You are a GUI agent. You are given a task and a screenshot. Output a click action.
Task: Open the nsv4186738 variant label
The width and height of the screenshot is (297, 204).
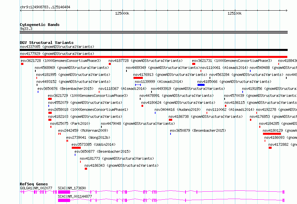coord(206,116)
